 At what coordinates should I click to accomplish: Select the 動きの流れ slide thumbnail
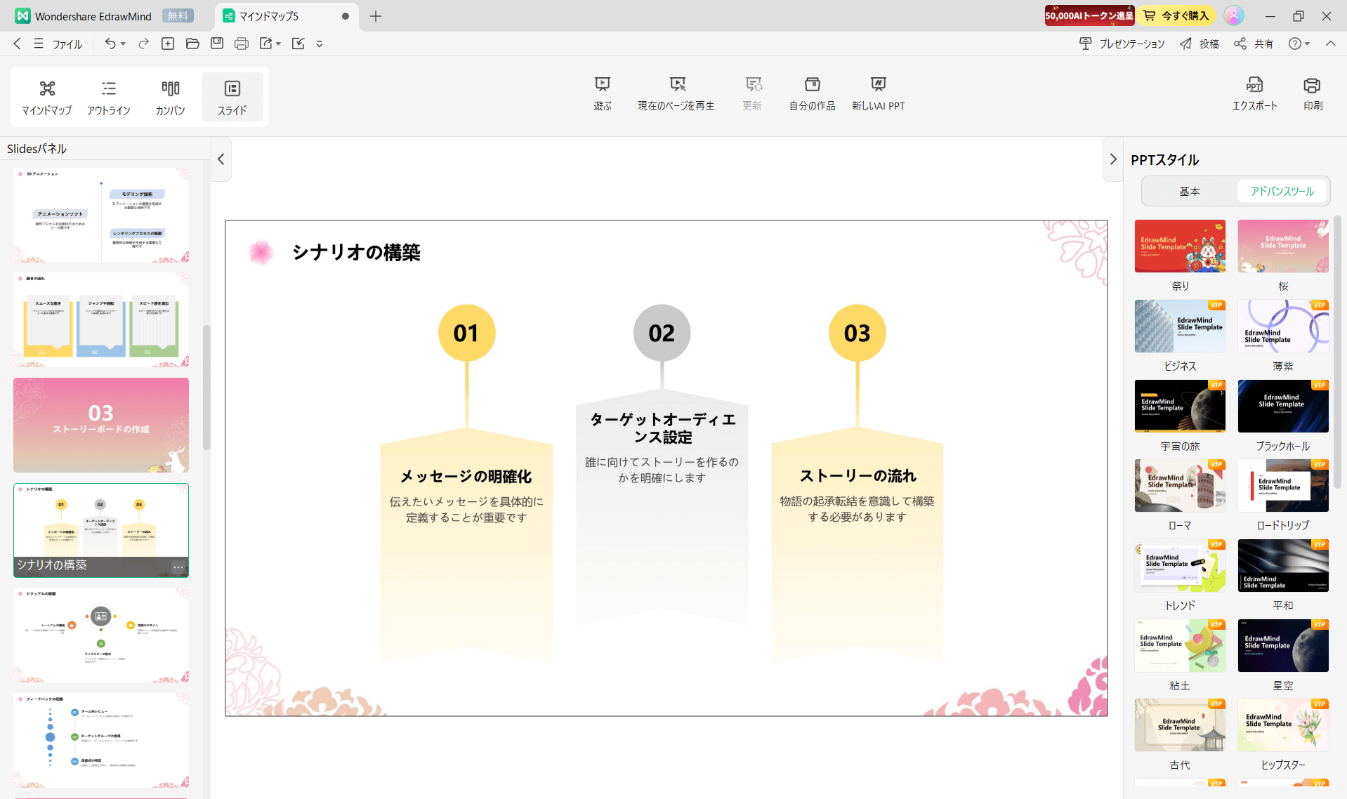pos(101,320)
